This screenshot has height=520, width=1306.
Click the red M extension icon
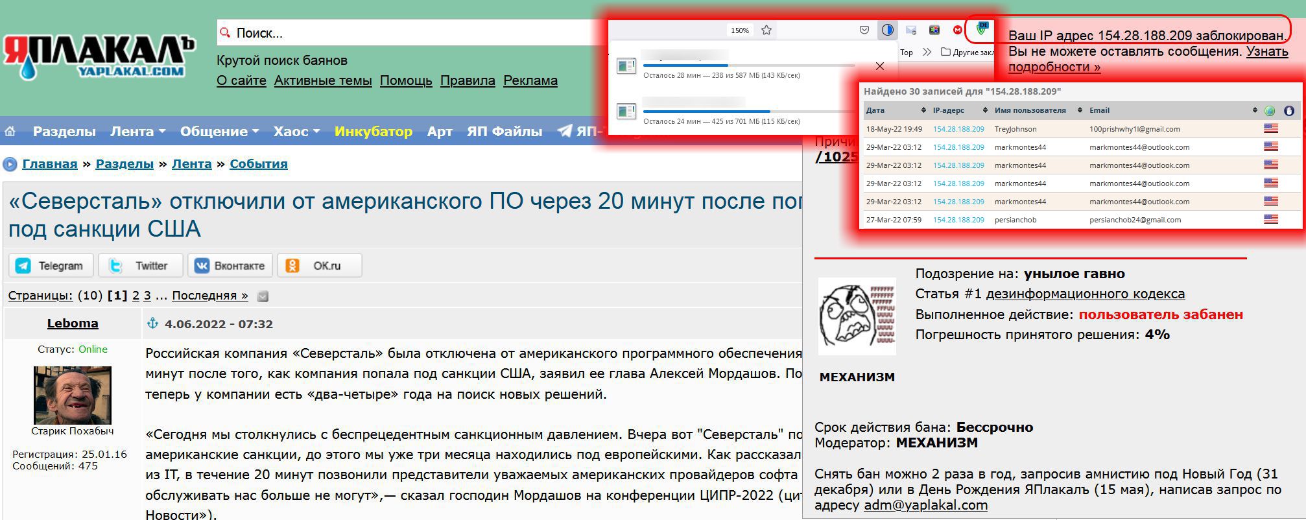point(958,30)
